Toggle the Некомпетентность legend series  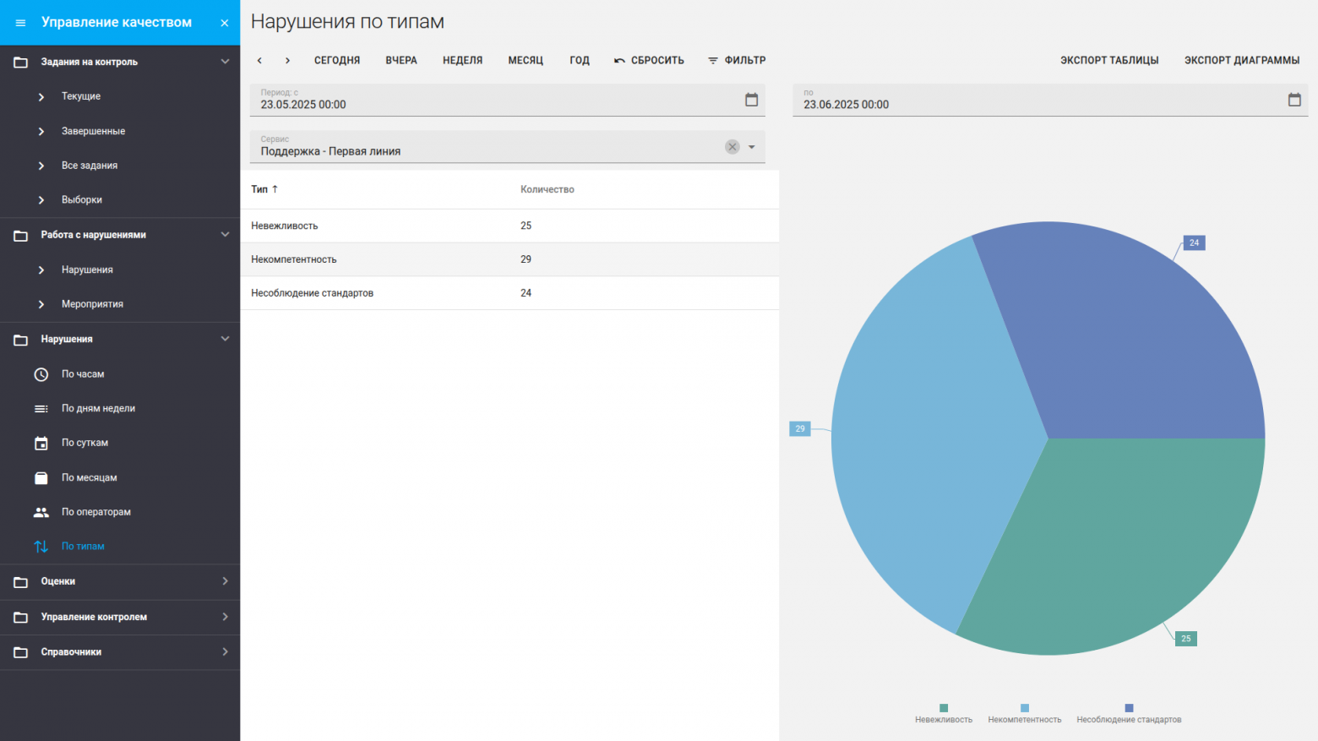click(x=1024, y=715)
